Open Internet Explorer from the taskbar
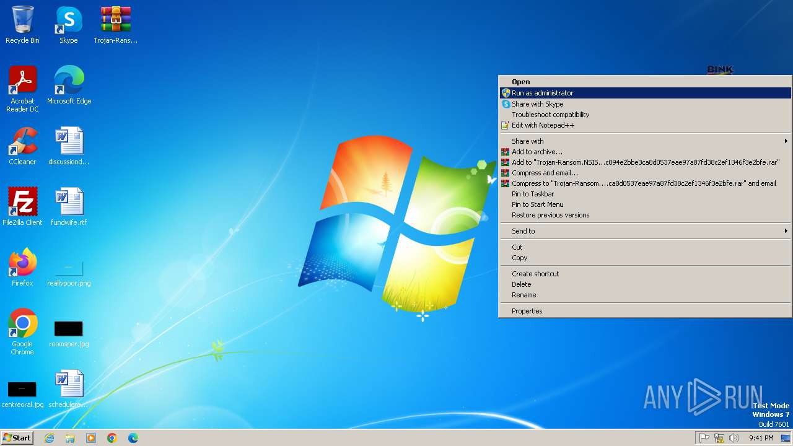Viewport: 793px width, 446px height. pyautogui.click(x=49, y=438)
